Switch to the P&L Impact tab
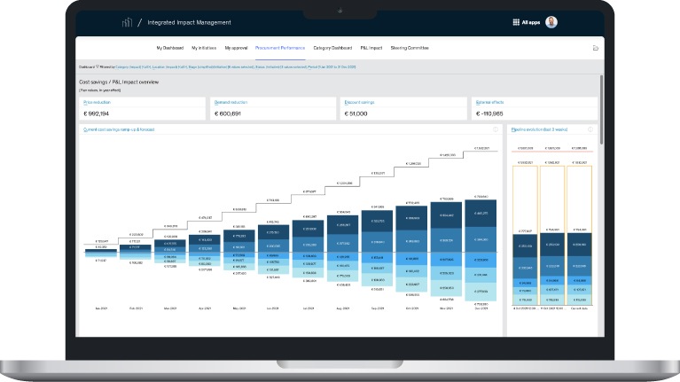The image size is (680, 382). (x=372, y=48)
